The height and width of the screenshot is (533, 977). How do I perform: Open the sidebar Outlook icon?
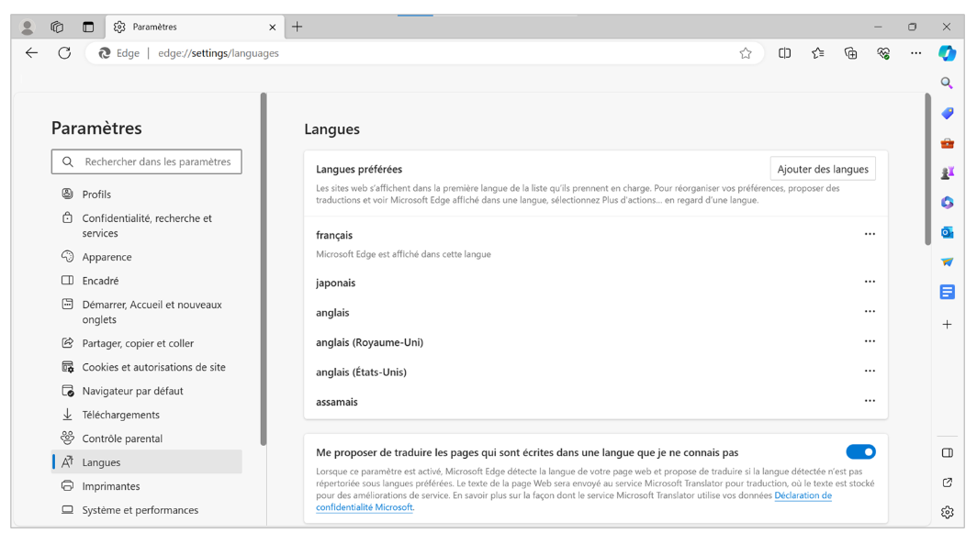947,232
